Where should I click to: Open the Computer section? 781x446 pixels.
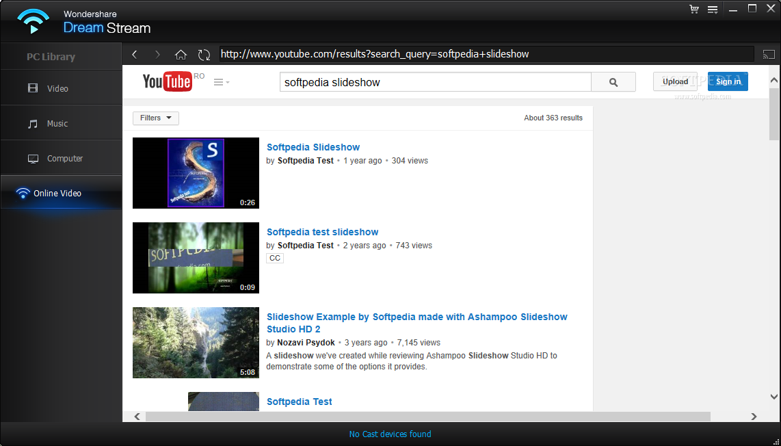click(62, 158)
